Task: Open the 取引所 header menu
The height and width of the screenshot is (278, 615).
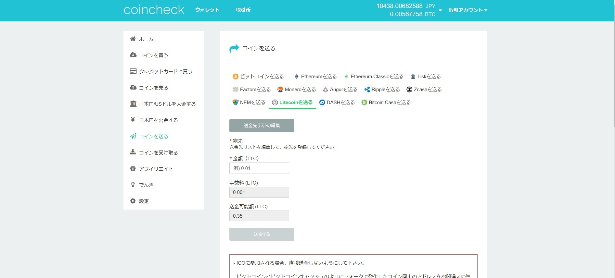Action: pyautogui.click(x=243, y=10)
